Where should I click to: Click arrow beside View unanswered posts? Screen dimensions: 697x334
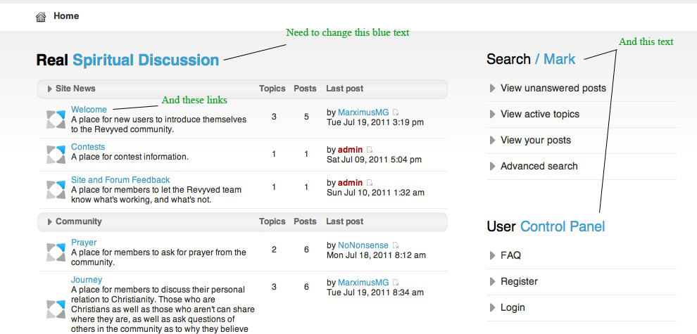point(493,88)
